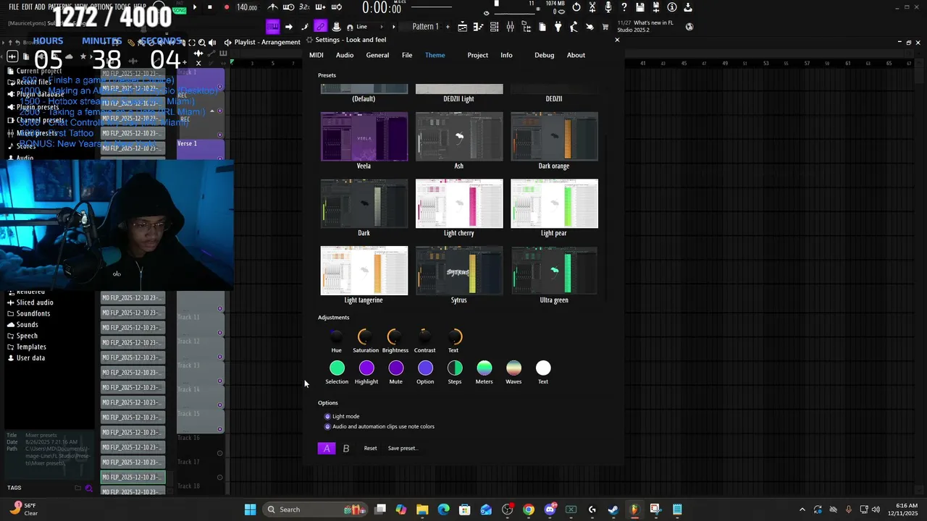Open project info via the circled i icon

click(671, 7)
